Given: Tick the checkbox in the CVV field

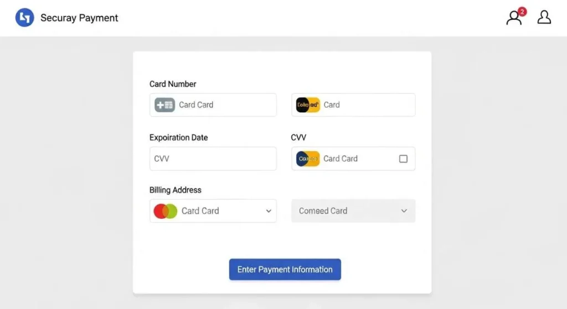Looking at the screenshot, I should [403, 159].
